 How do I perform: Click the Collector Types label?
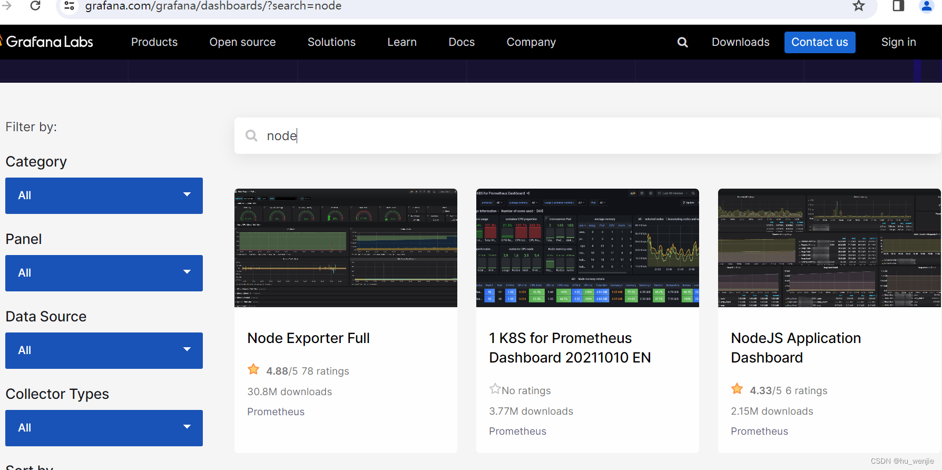(57, 394)
